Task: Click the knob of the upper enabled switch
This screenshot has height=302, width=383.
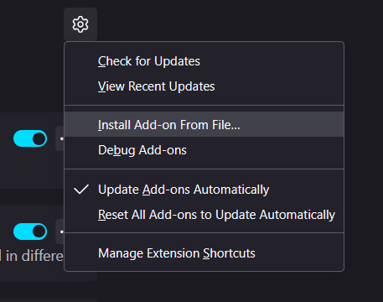Action: click(x=39, y=138)
